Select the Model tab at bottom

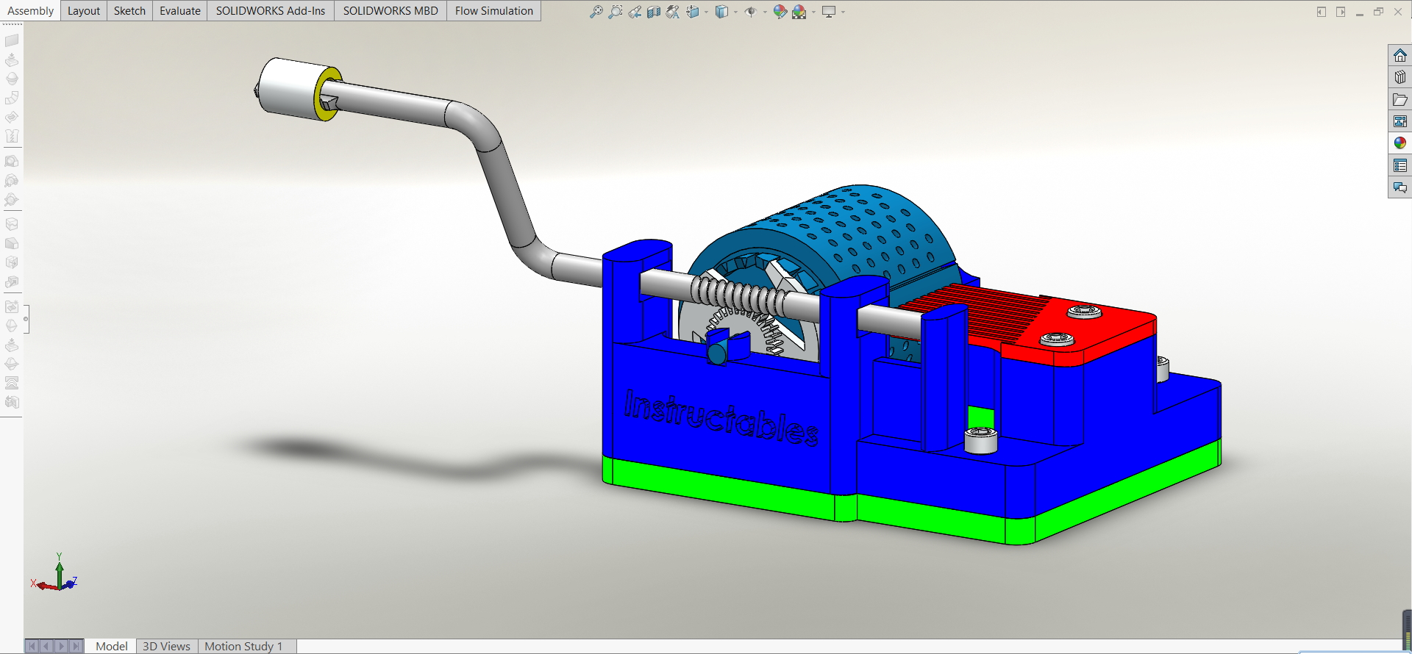point(111,646)
